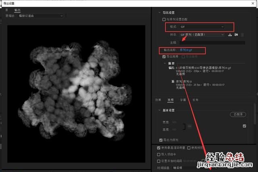Open the 预设 GIF序列 preset dropdown
Image resolution: width=258 pixels, height=172 pixels.
(x=202, y=35)
